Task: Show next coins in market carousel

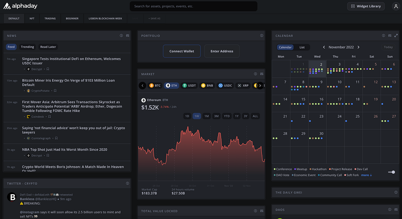Action: tap(260, 85)
